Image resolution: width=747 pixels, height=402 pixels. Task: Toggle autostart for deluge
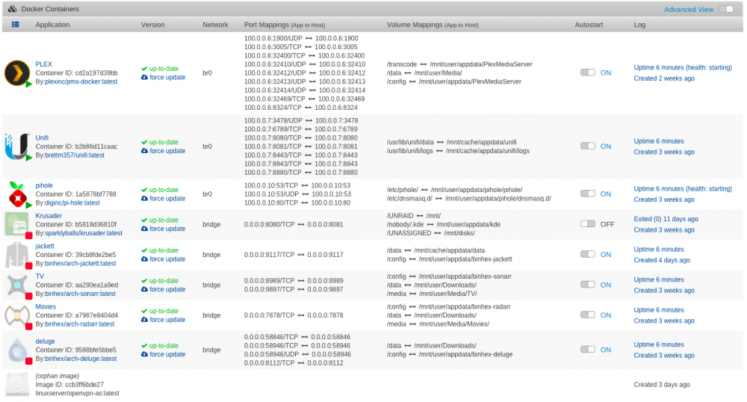(587, 350)
